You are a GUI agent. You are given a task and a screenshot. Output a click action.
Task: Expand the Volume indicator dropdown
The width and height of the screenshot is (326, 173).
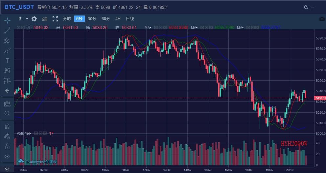(30, 133)
